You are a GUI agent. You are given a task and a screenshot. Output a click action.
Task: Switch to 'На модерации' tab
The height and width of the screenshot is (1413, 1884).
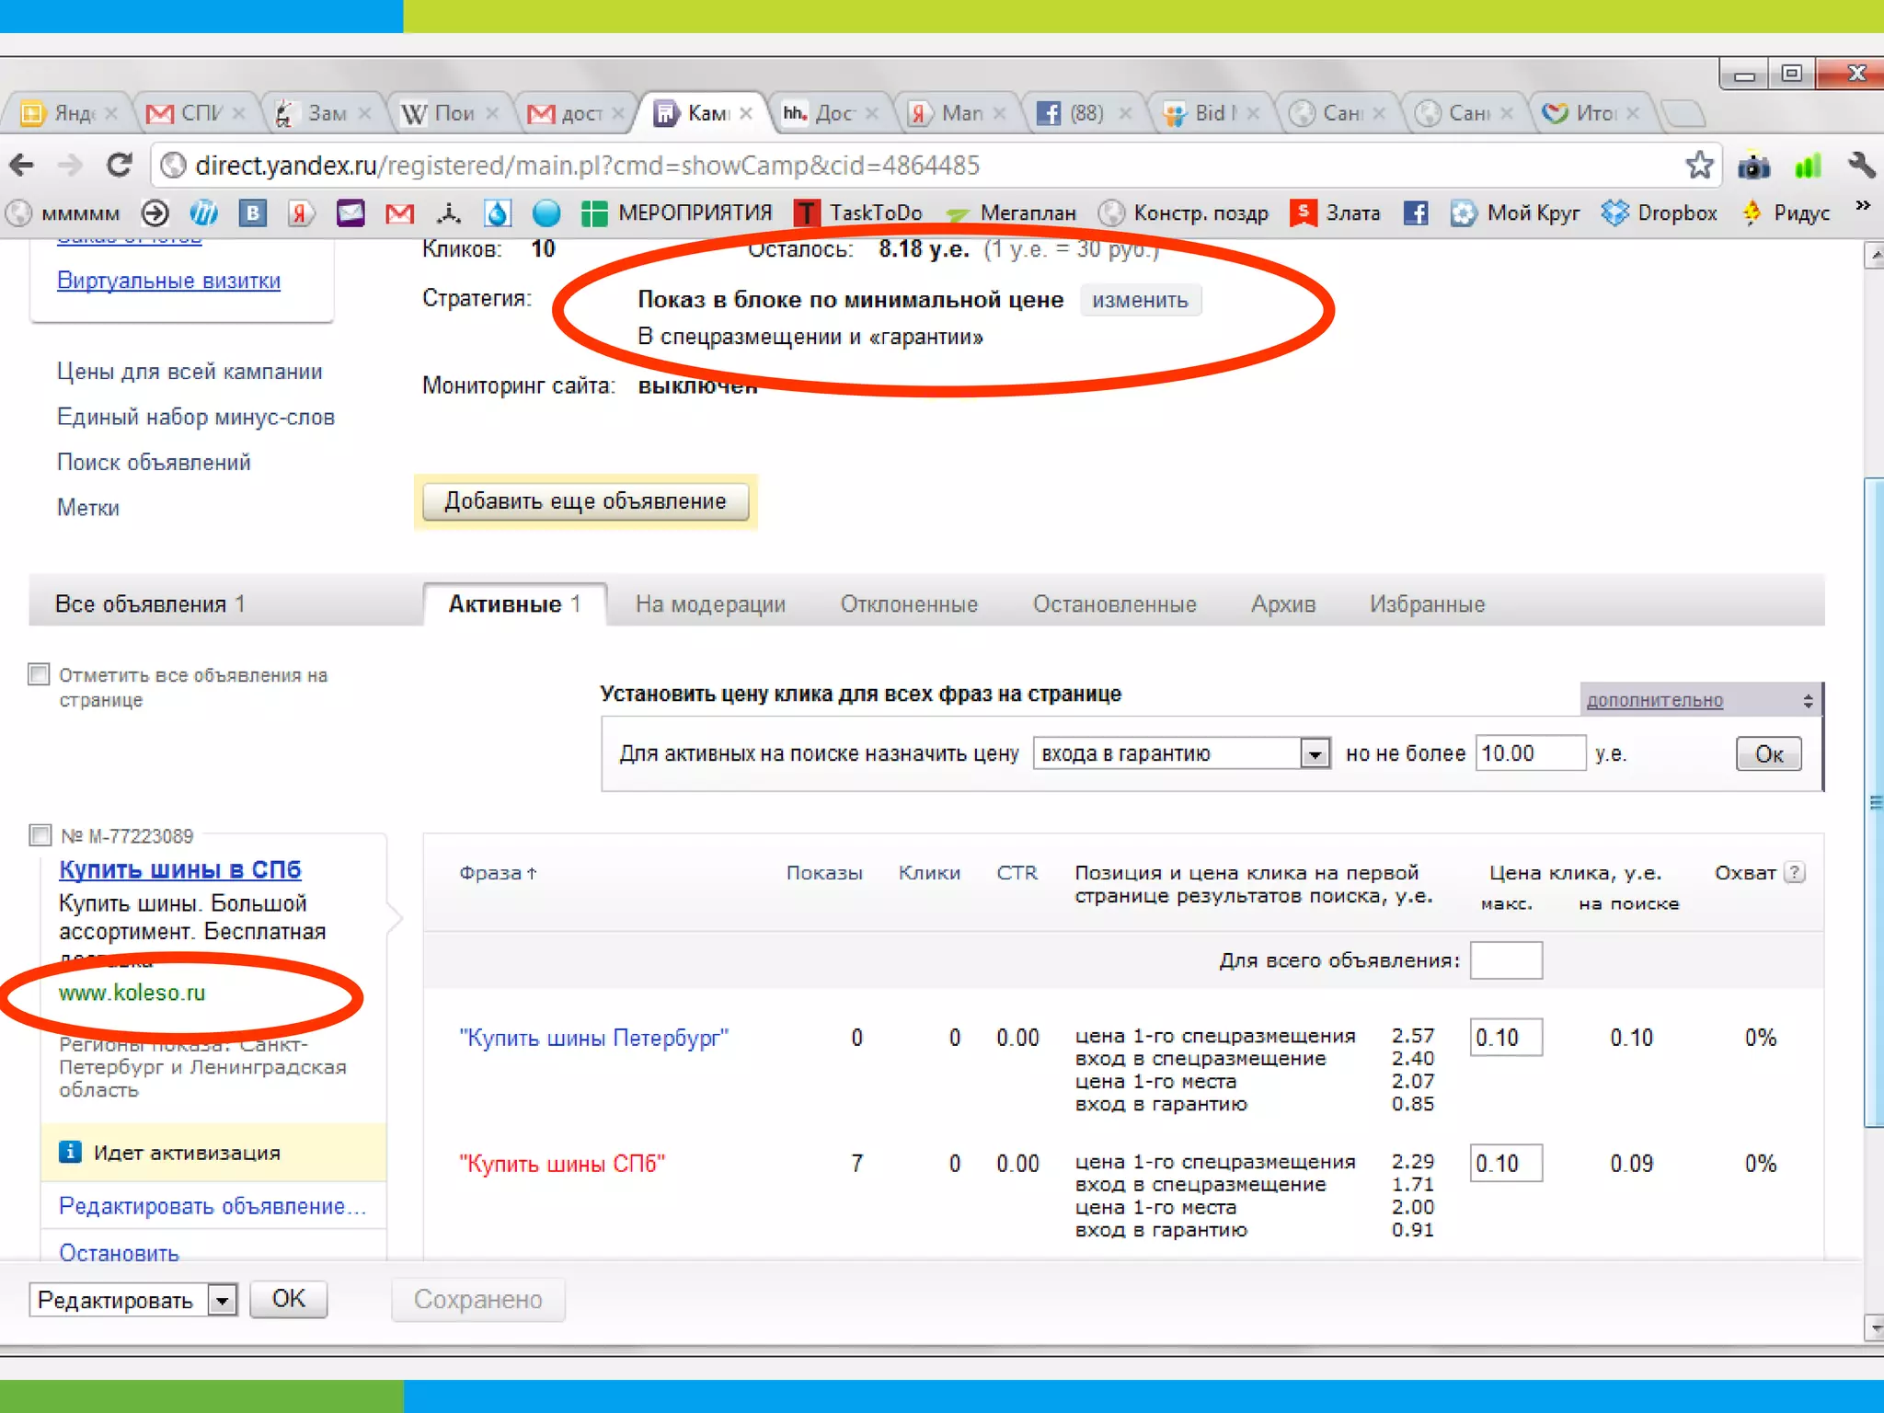pos(710,604)
